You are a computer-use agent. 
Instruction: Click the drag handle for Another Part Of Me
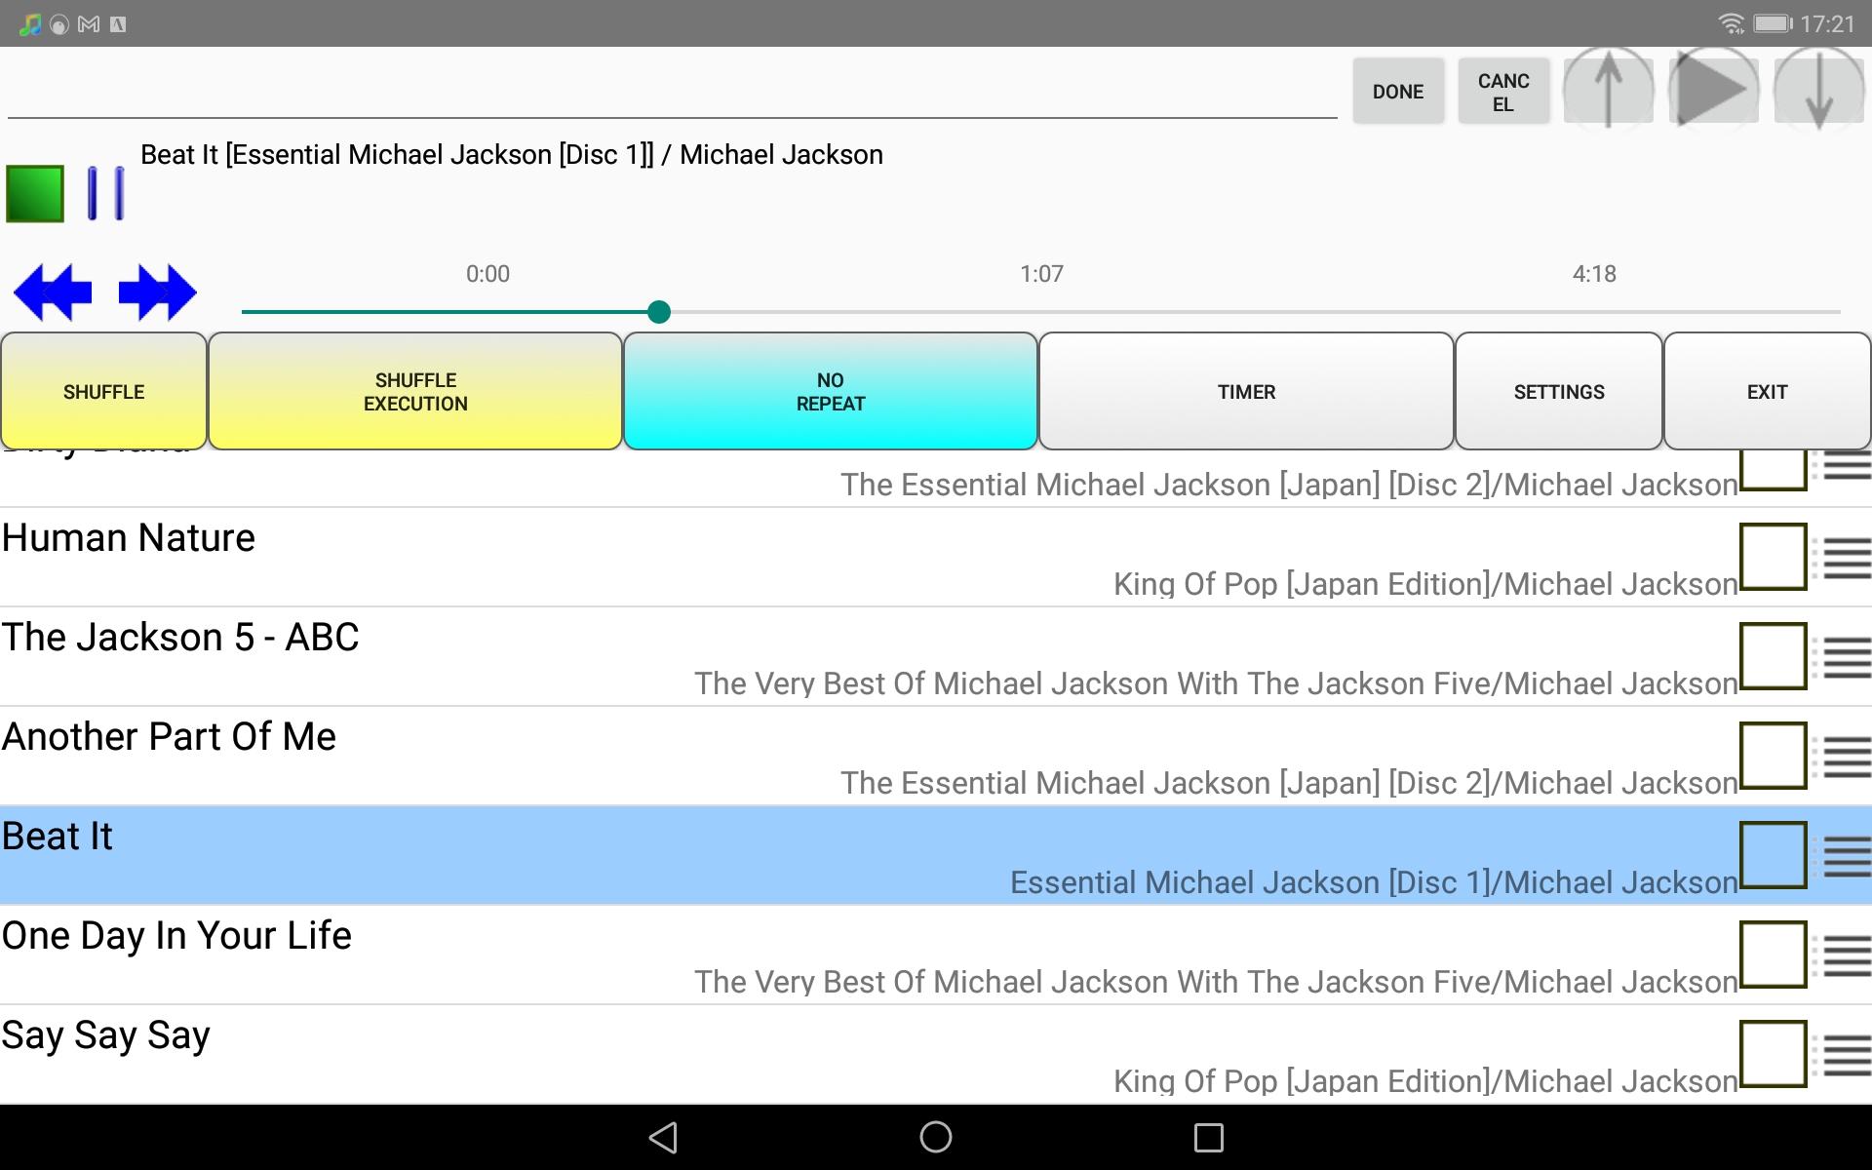[x=1842, y=757]
